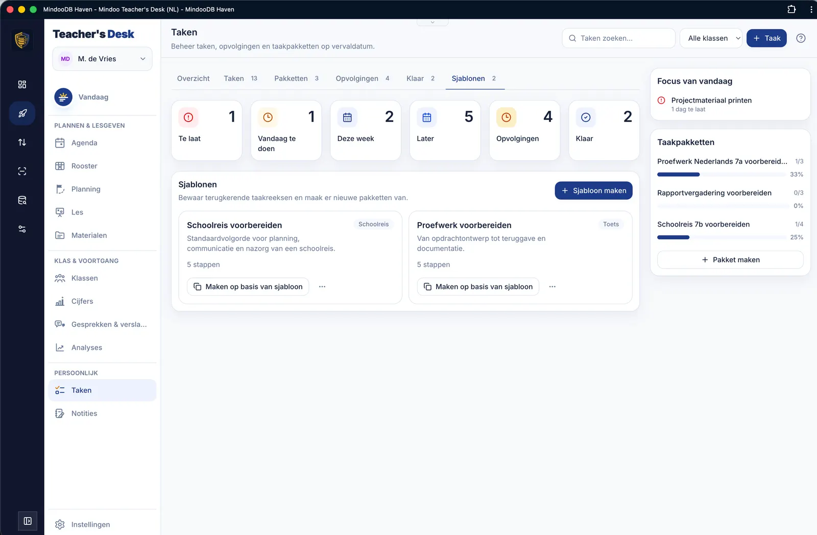Select the Sjablonen tab
Screen dimensions: 817x535
474,79
